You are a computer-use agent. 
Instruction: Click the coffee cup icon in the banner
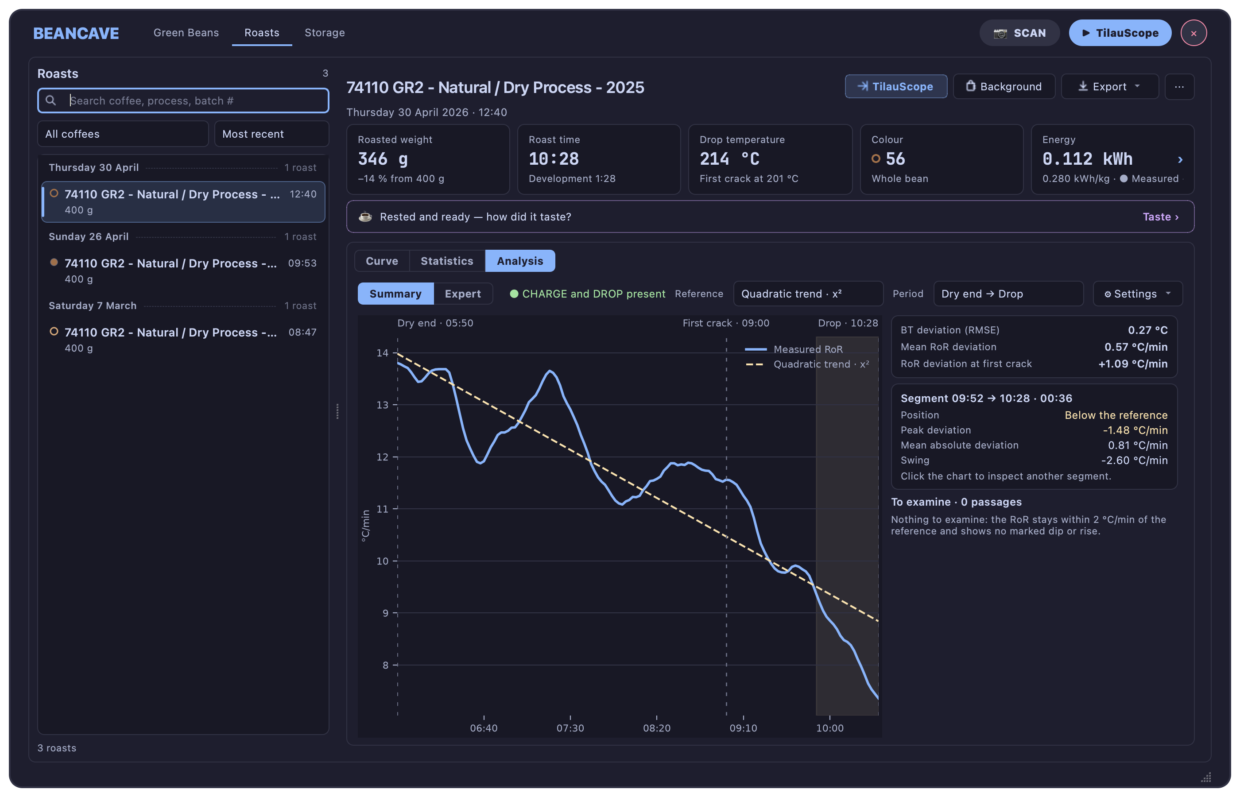click(365, 217)
